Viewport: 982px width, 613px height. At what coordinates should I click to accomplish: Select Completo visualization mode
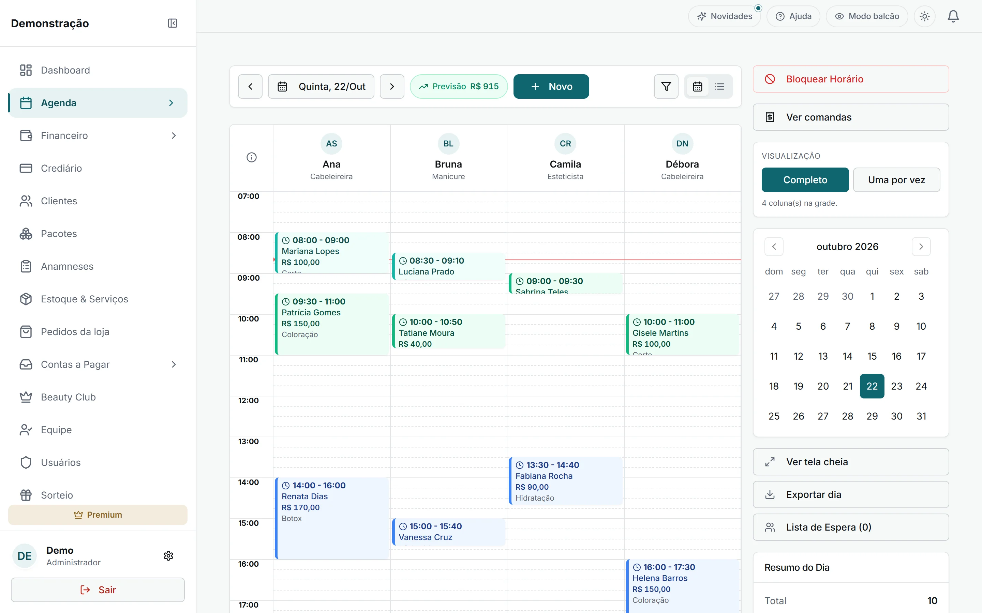(x=805, y=180)
